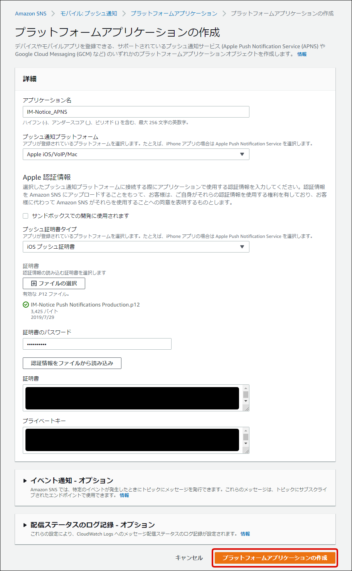The height and width of the screenshot is (571, 352).
Task: Click green check icon beside p12 file
Action: (x=26, y=305)
